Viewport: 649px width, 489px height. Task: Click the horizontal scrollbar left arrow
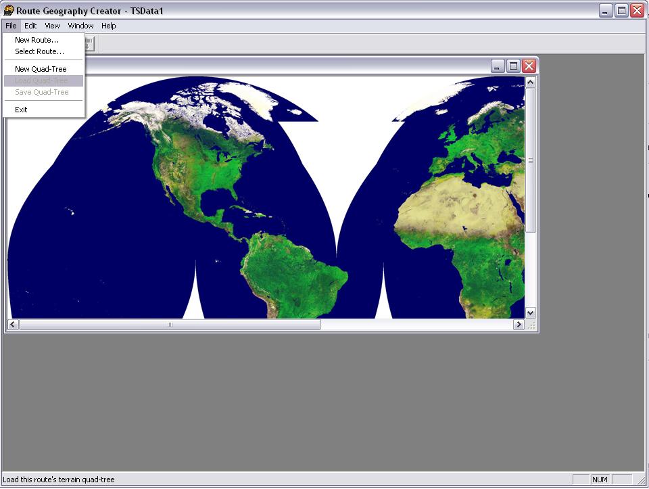tap(12, 325)
